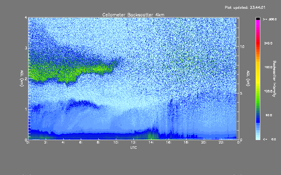Screen dimensions: 281x175
Task: Click the 1 tick on AGL (km) axis
Action: pyautogui.click(x=26, y=109)
